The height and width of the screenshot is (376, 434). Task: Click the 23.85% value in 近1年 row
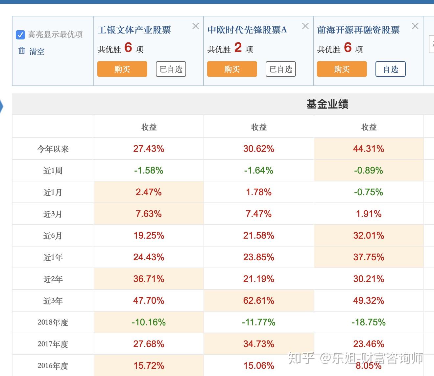click(x=259, y=257)
